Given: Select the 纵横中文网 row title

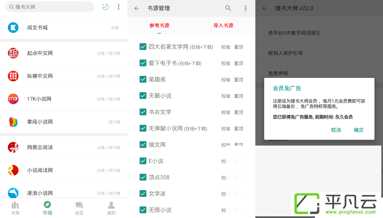Looking at the screenshot, I should pyautogui.click(x=40, y=76).
